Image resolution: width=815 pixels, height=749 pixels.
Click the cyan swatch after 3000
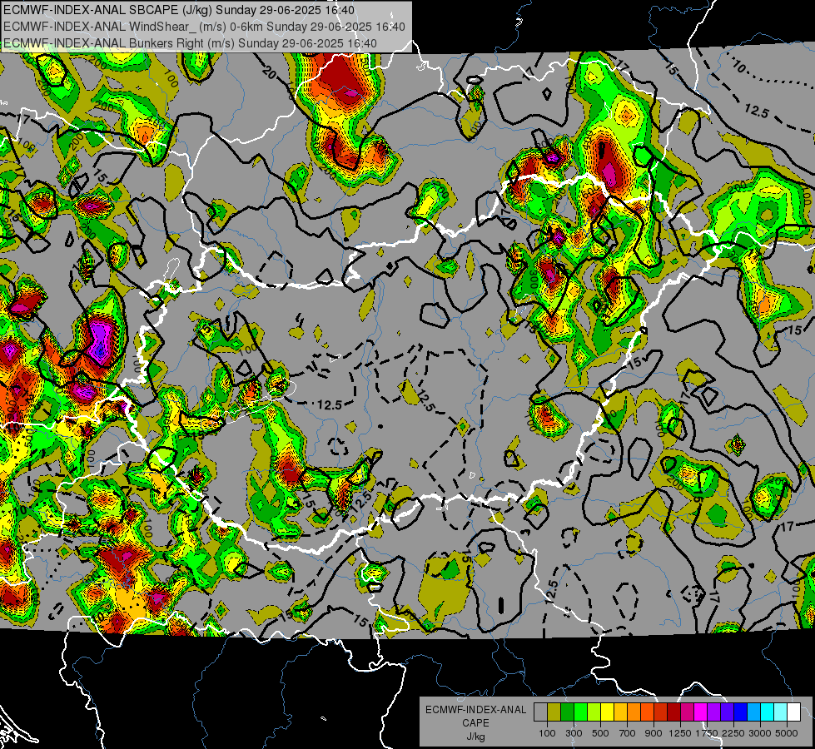(768, 712)
